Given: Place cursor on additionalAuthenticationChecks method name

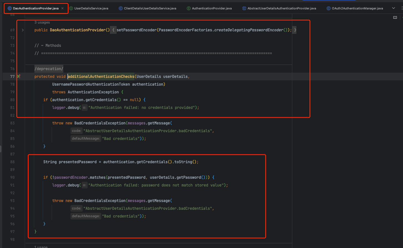Looking at the screenshot, I should (x=101, y=76).
